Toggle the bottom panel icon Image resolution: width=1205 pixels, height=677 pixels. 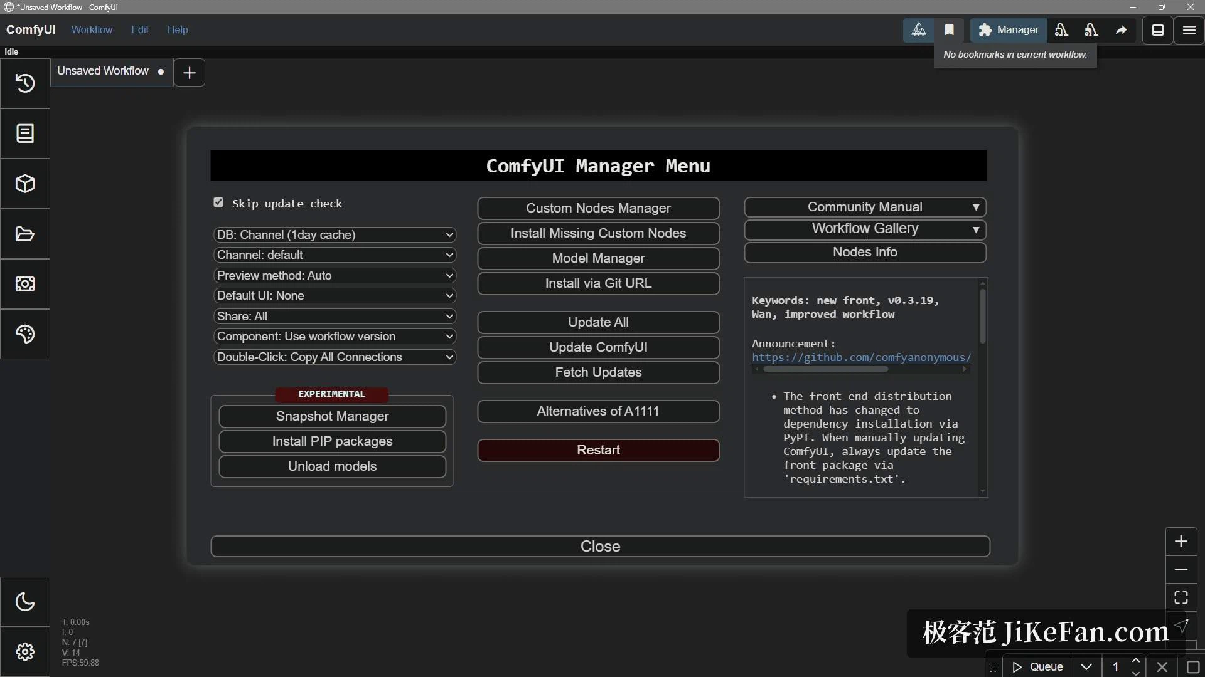click(x=1158, y=29)
